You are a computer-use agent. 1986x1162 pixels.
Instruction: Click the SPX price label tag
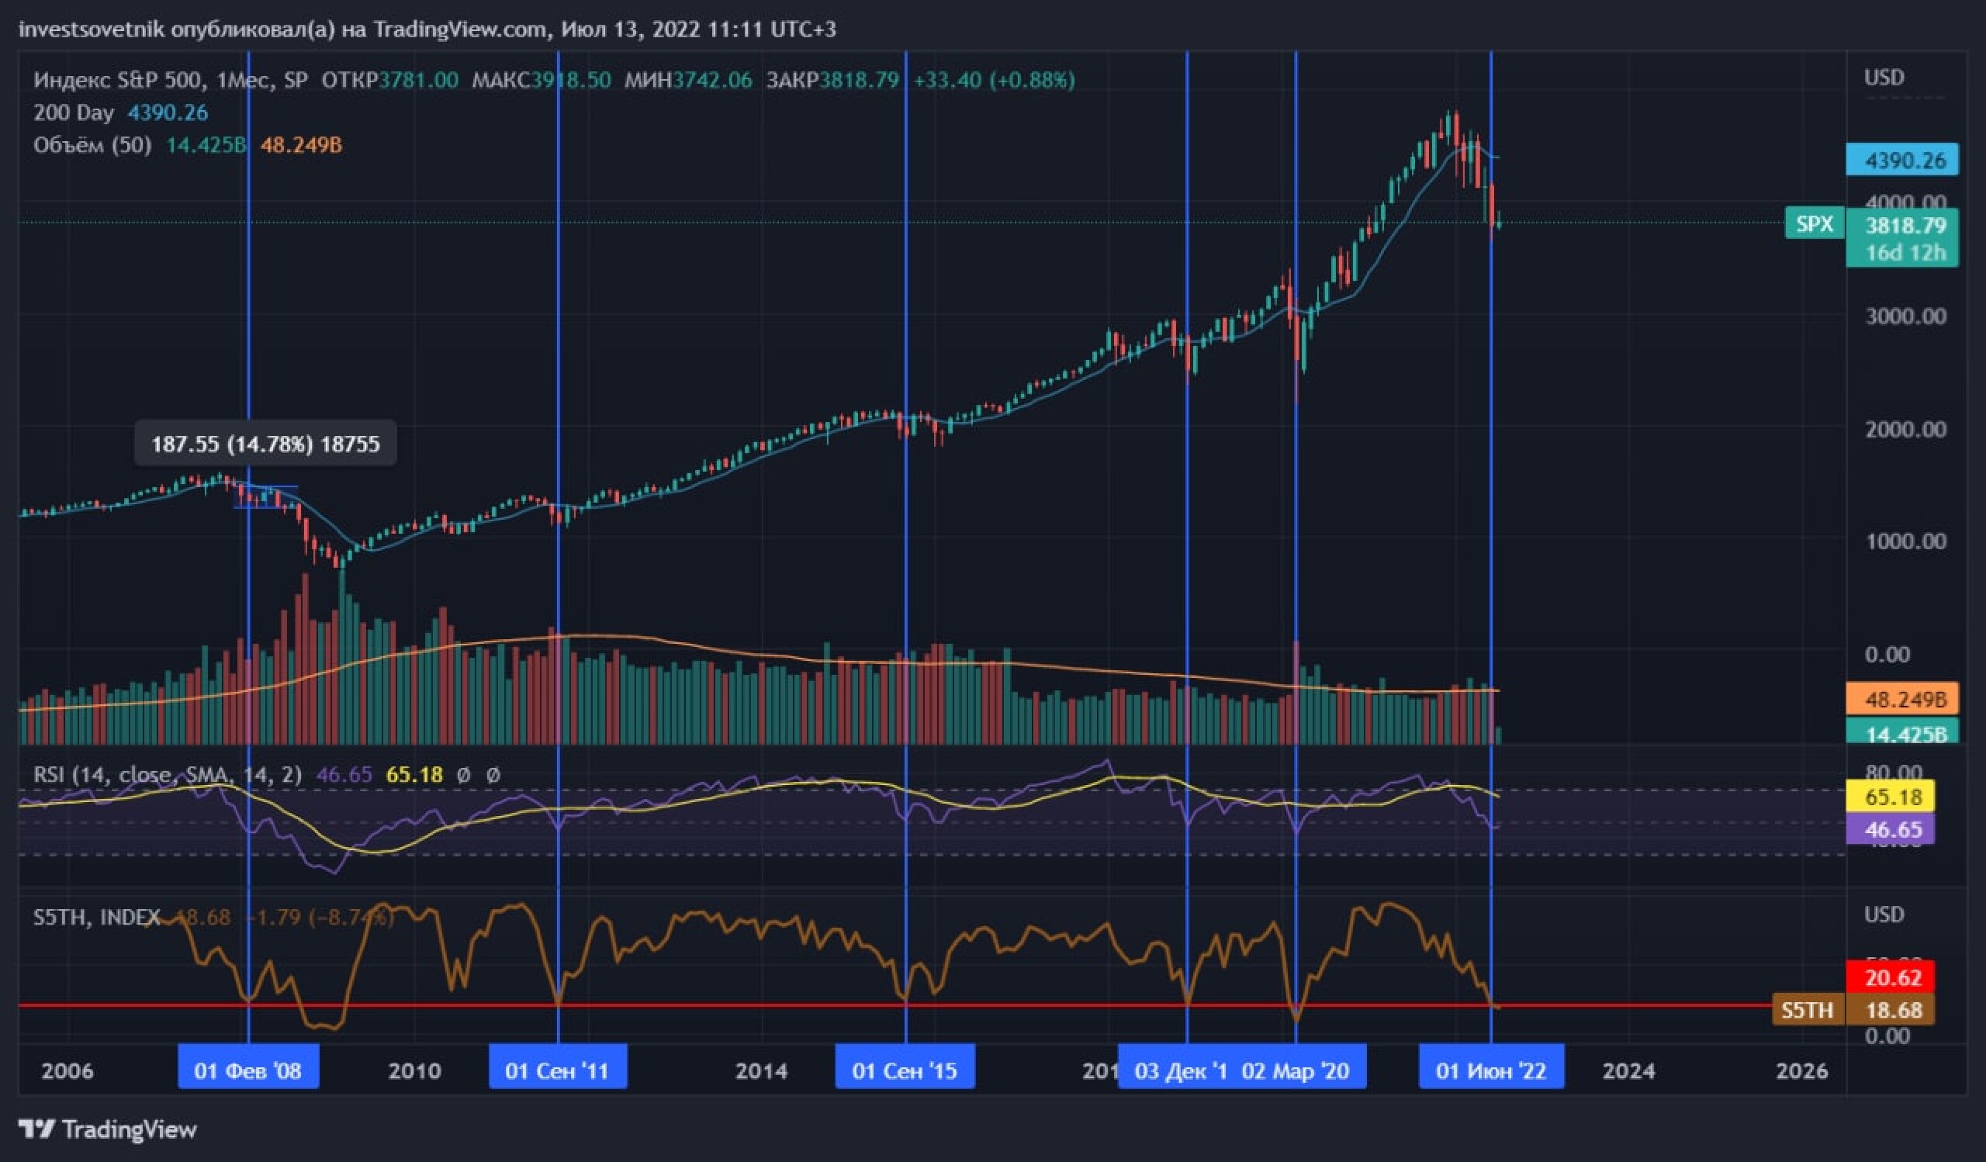click(1815, 223)
